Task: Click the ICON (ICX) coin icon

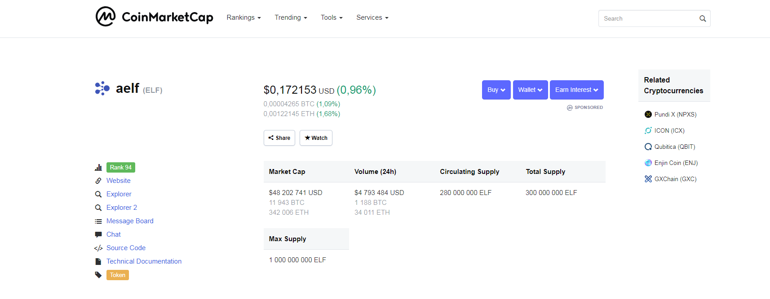Action: (648, 130)
